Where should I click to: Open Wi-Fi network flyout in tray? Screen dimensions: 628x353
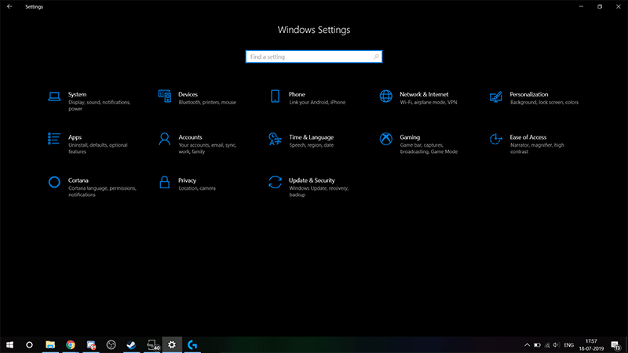pyautogui.click(x=546, y=345)
